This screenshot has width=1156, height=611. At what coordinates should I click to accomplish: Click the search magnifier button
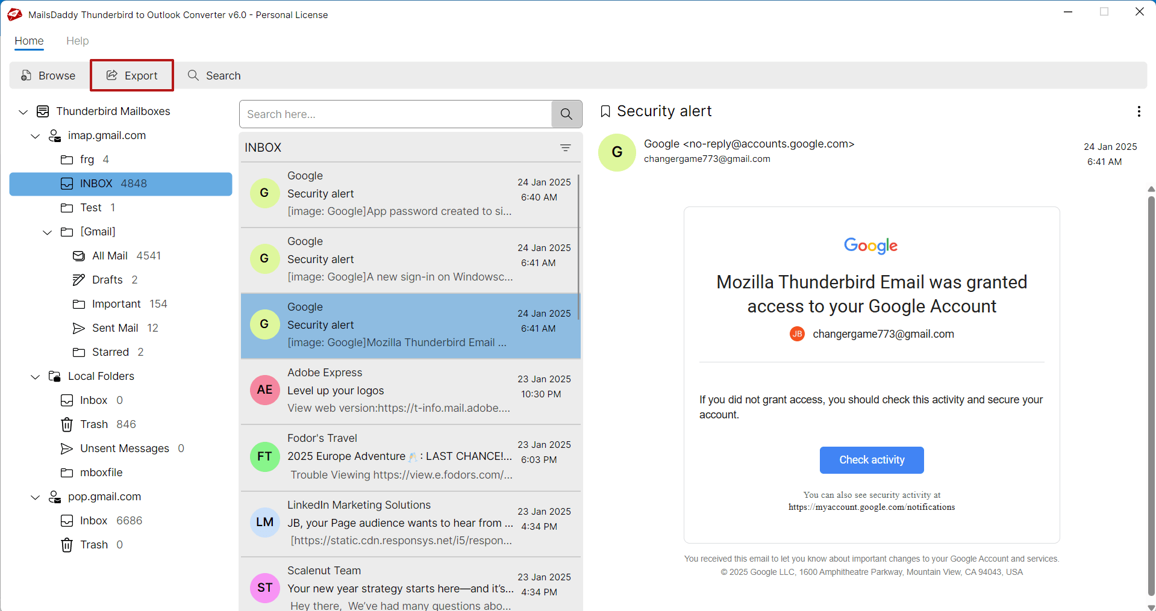pyautogui.click(x=566, y=114)
